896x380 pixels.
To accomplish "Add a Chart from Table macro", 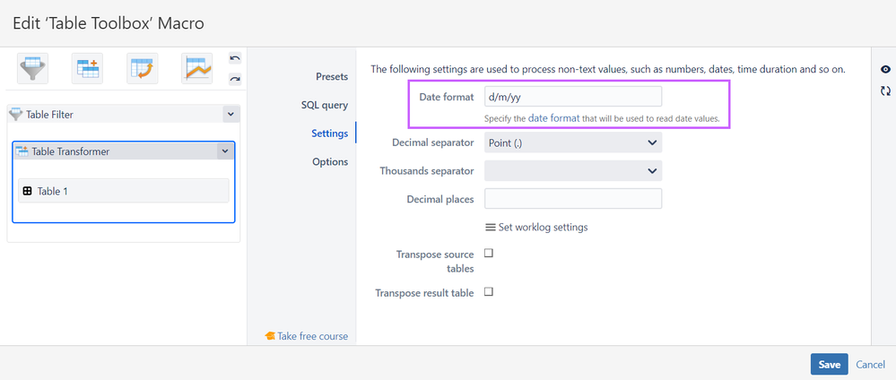I will [x=197, y=68].
